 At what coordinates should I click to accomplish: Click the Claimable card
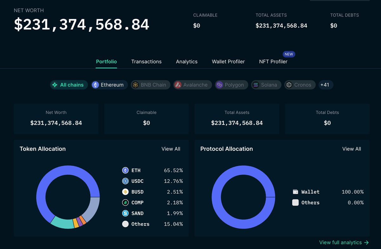[146, 118]
